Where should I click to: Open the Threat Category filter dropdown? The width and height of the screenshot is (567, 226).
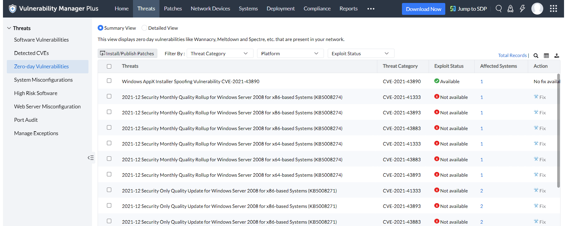pos(220,53)
